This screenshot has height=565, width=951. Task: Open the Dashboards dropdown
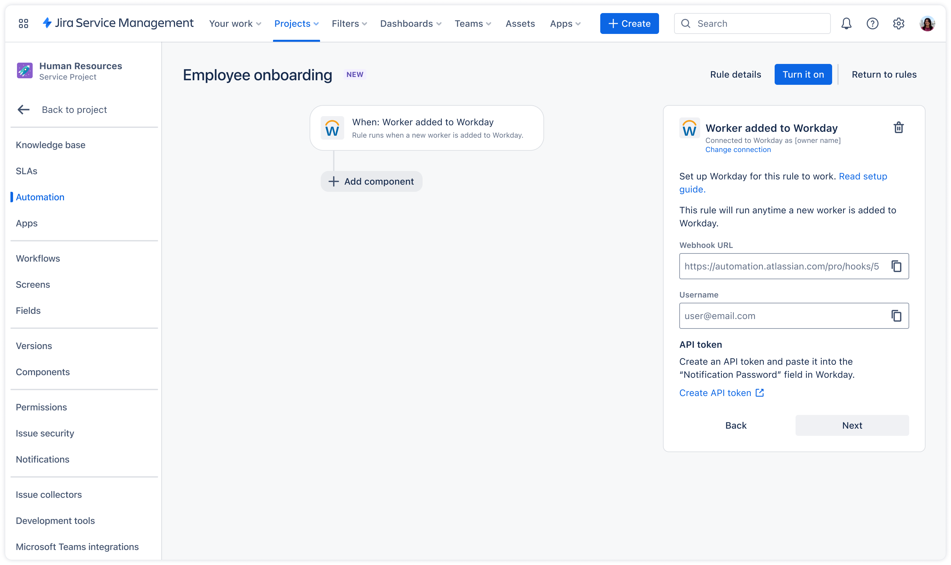click(x=411, y=23)
